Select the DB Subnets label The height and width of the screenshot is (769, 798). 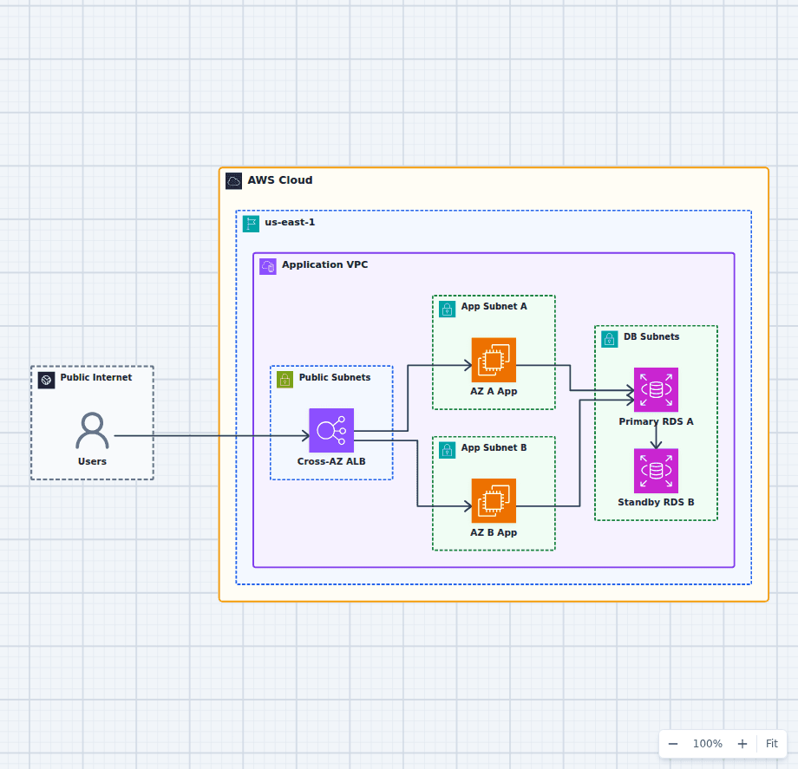point(651,336)
